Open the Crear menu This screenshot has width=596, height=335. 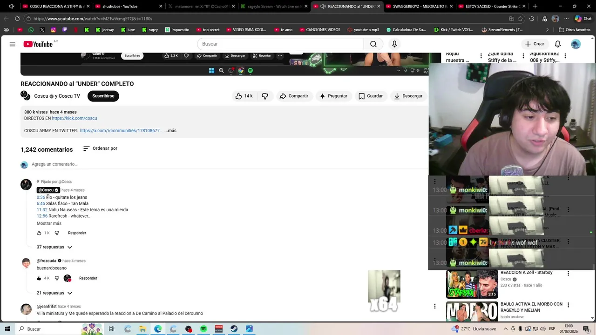coord(535,44)
